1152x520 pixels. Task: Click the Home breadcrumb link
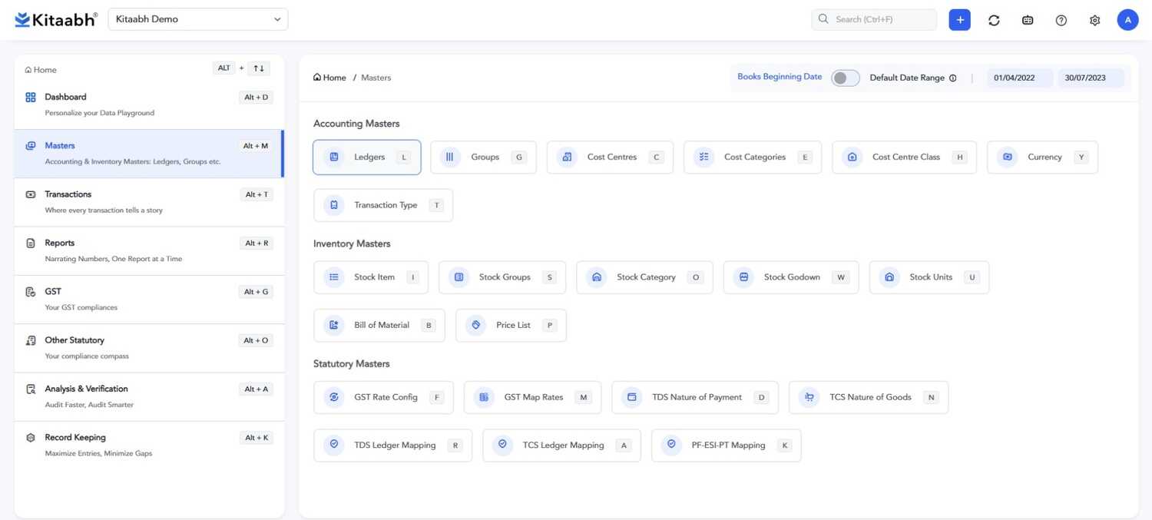[330, 78]
